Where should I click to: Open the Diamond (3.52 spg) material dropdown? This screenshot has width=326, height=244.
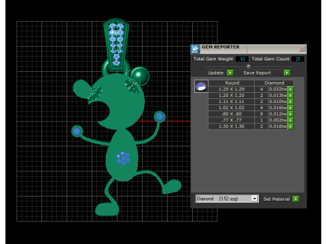[x=255, y=199]
